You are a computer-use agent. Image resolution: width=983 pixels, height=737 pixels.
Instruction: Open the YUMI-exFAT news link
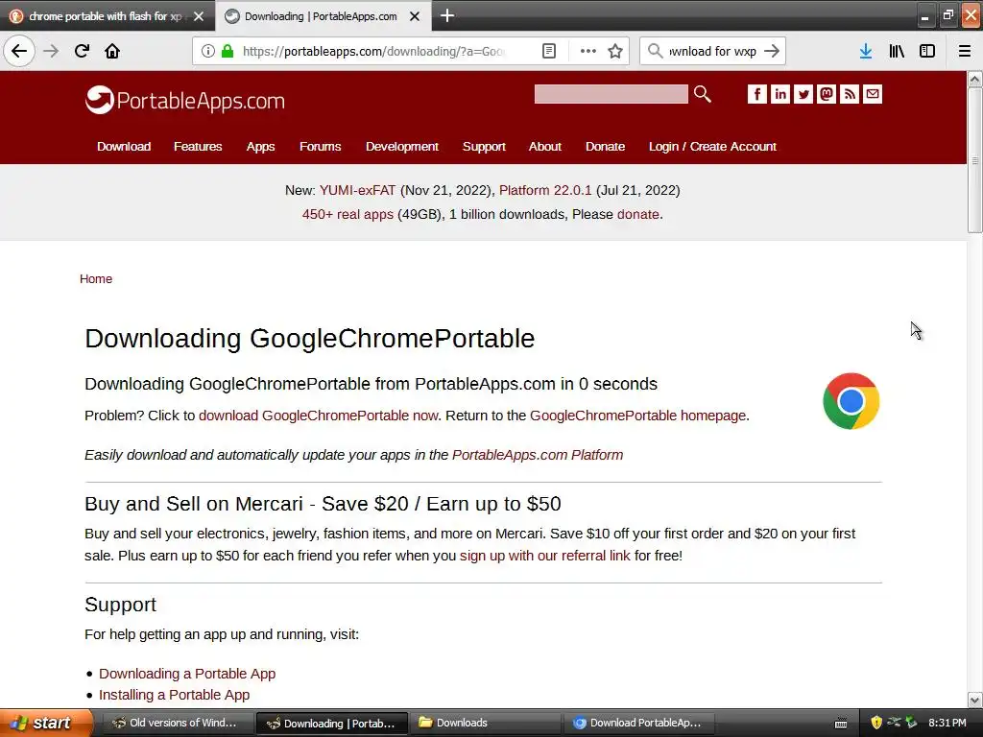click(x=357, y=190)
